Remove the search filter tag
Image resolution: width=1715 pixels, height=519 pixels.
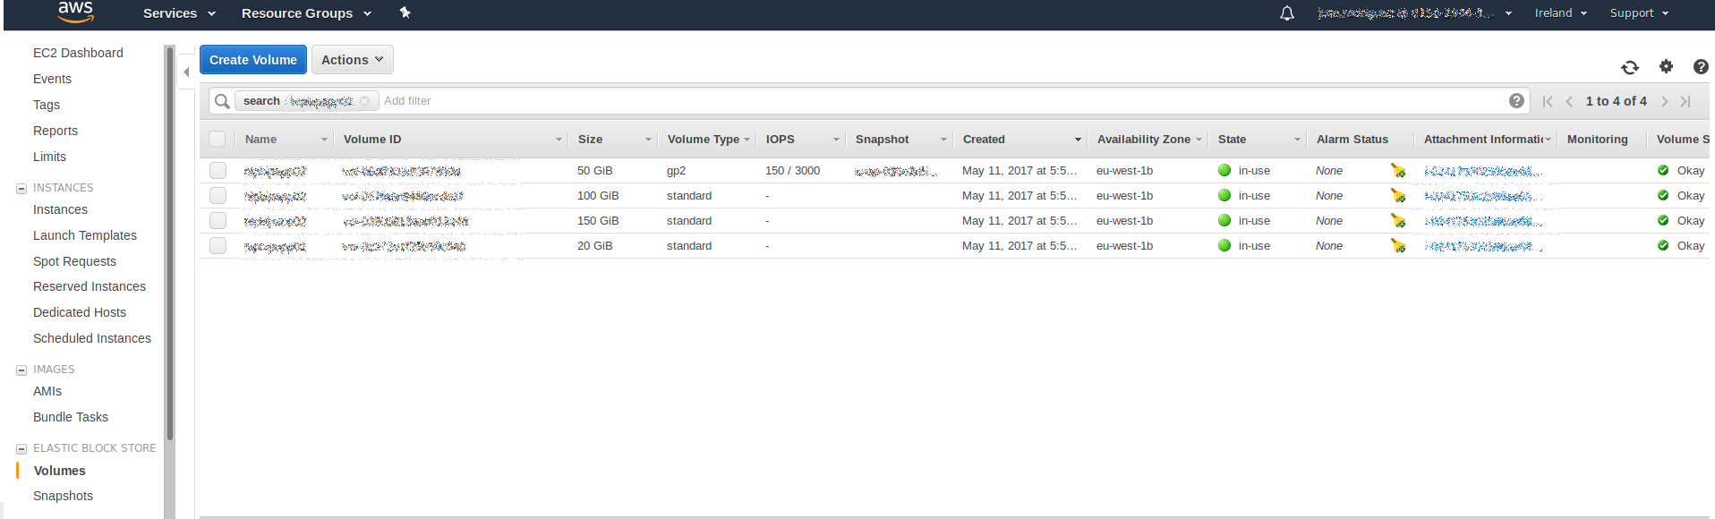(x=365, y=101)
